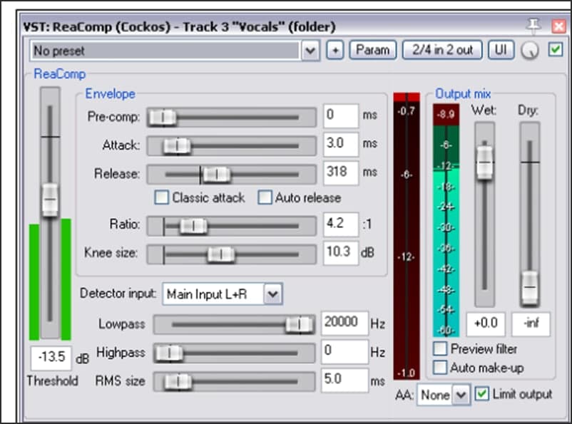This screenshot has width=572, height=424.
Task: Click the Lowpass slider handle
Action: click(x=300, y=324)
